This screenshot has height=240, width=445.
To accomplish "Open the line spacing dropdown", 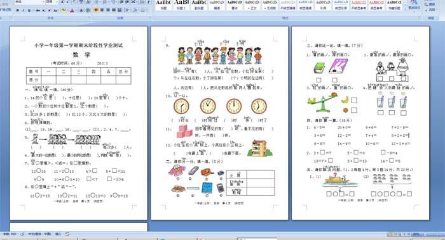I will pos(127,10).
